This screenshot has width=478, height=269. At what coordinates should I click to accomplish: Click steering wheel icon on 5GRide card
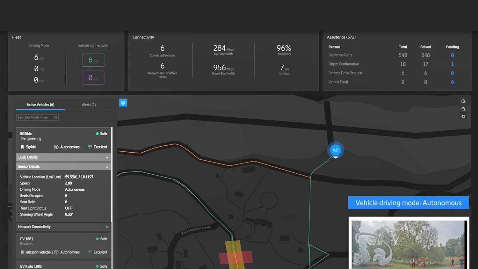tap(56, 147)
